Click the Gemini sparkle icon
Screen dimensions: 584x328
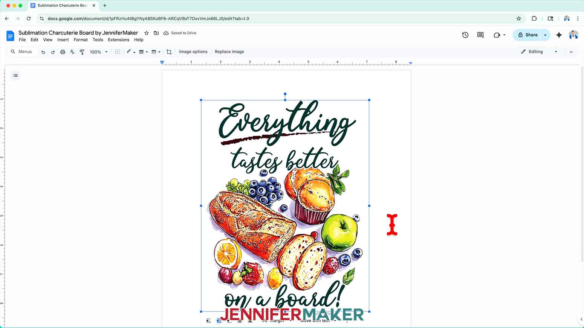pyautogui.click(x=559, y=35)
